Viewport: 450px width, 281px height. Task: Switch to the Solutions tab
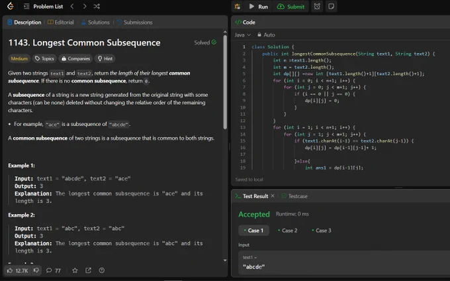95,23
